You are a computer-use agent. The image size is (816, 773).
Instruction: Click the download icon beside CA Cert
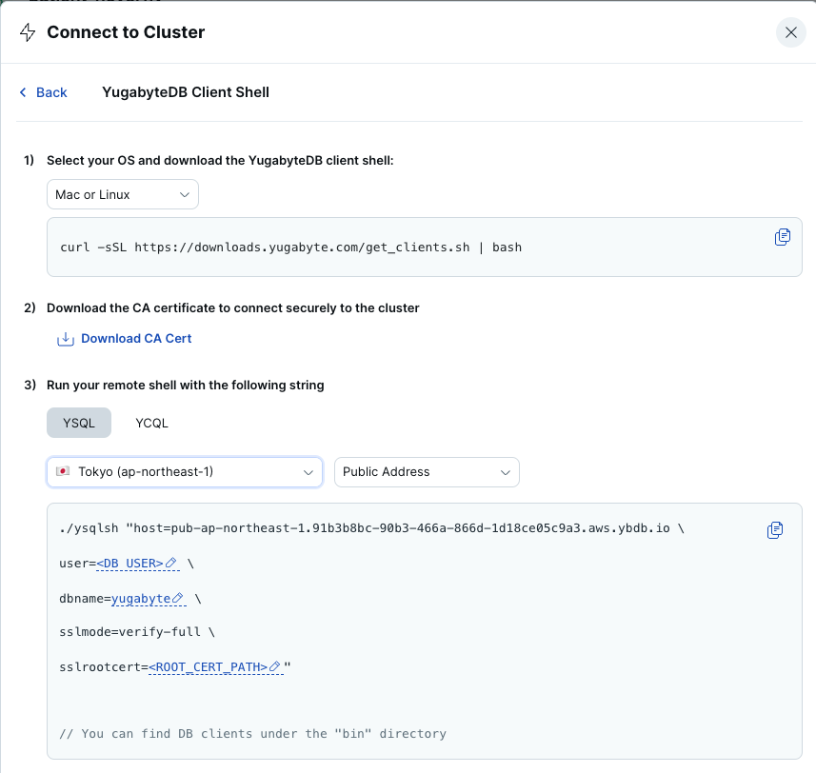click(65, 339)
